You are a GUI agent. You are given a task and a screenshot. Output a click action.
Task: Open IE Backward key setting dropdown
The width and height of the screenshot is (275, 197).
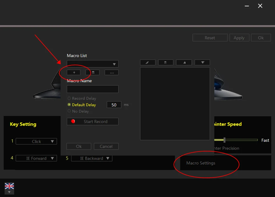click(x=92, y=158)
